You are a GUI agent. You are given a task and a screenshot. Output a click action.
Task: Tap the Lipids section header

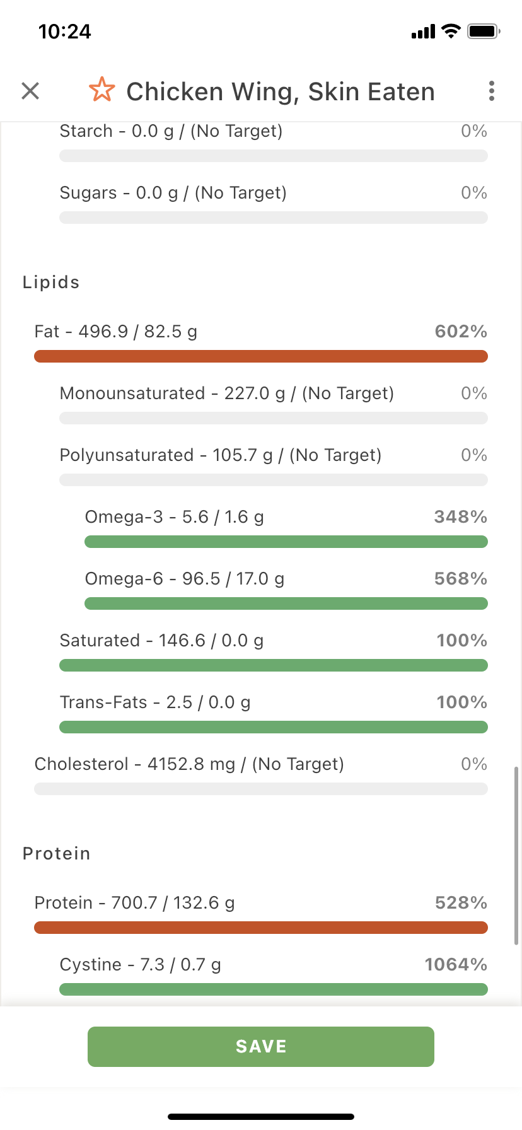[x=51, y=282]
